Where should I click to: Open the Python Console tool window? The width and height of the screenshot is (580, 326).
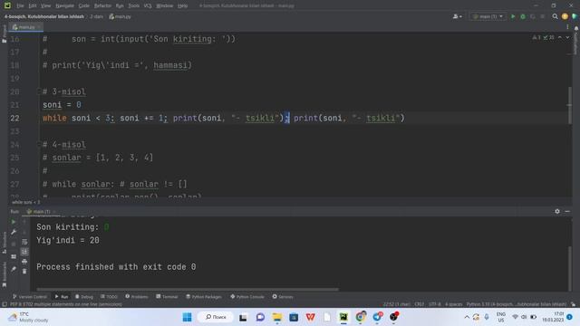point(247,296)
